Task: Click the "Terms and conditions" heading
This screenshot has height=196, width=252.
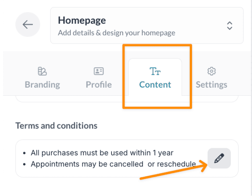Action: (56, 126)
